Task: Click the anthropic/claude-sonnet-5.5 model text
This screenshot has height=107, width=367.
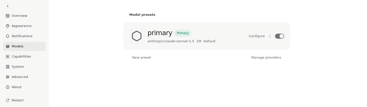Action: click(171, 41)
